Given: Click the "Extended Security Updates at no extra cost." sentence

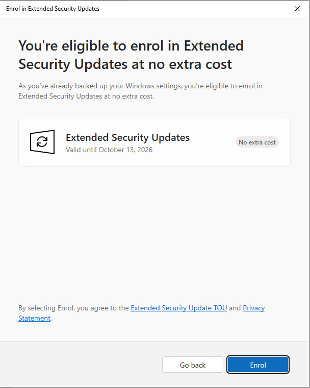Looking at the screenshot, I should click(x=86, y=96).
